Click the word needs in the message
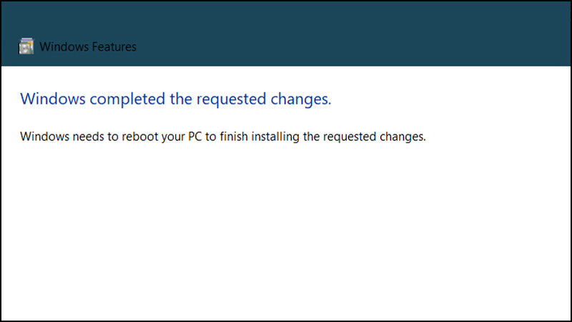The width and height of the screenshot is (572, 322). click(89, 137)
